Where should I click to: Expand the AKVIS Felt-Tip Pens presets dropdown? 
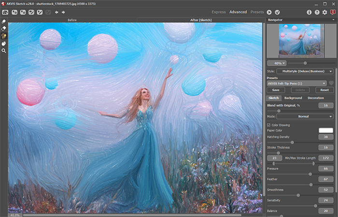(296, 83)
